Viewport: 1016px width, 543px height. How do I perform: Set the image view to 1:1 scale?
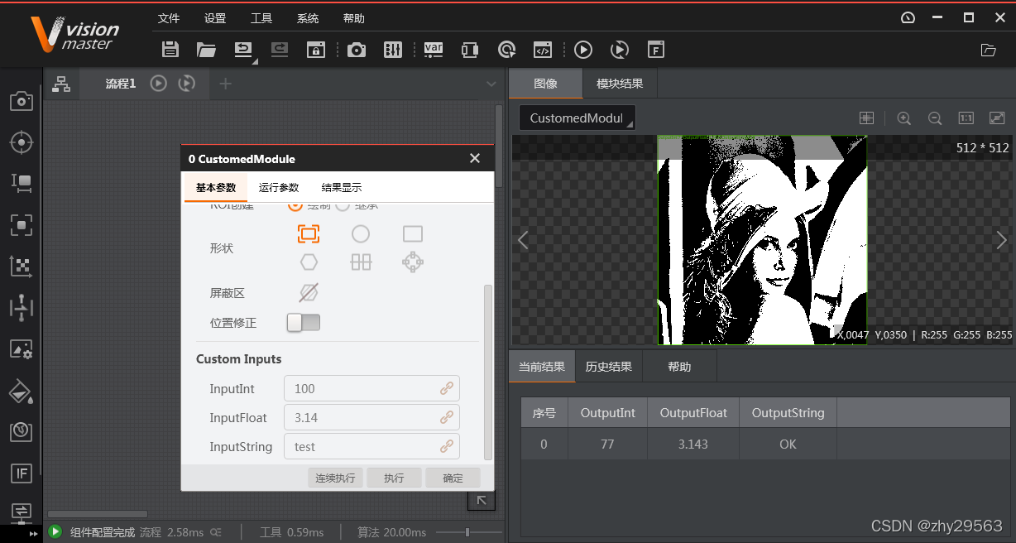point(966,118)
